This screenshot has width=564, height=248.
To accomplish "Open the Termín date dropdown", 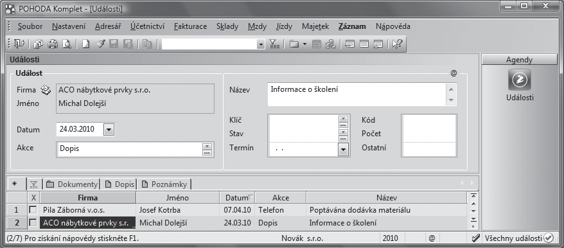I will (344, 149).
